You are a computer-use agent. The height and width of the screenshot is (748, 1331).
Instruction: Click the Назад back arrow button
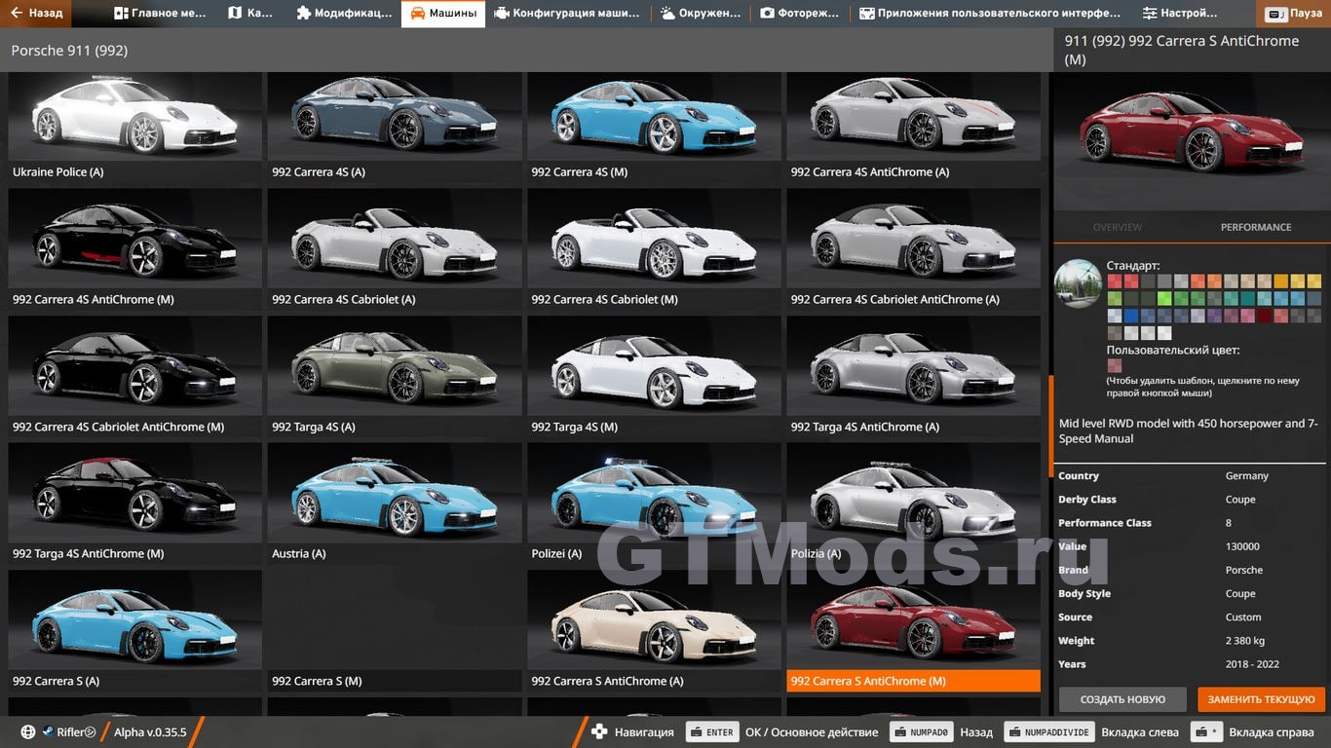coord(37,14)
